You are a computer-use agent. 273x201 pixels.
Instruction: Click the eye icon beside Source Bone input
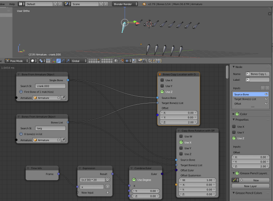pos(266,94)
